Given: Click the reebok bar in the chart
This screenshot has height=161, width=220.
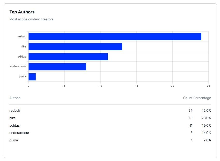Looking at the screenshot, I should pos(115,36).
